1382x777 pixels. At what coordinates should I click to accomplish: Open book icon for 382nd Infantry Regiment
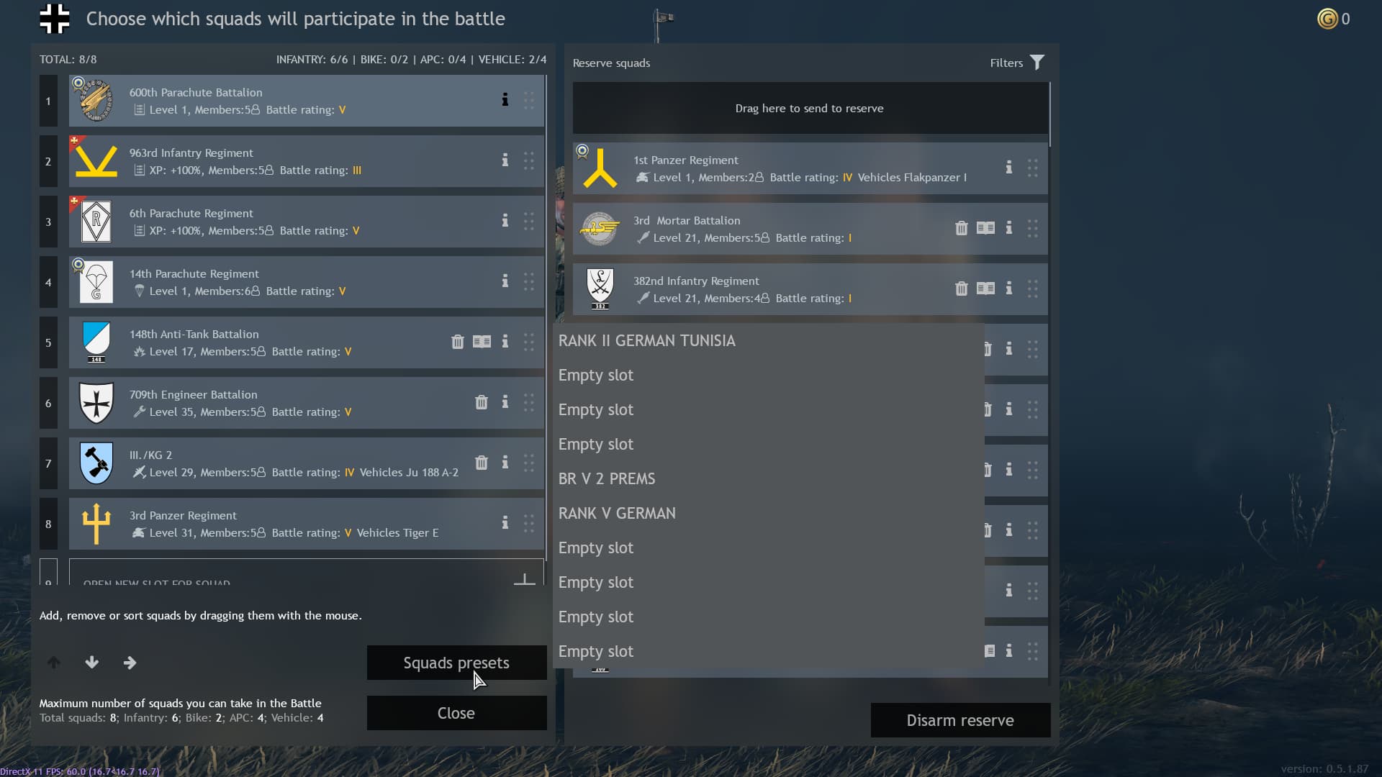985,288
